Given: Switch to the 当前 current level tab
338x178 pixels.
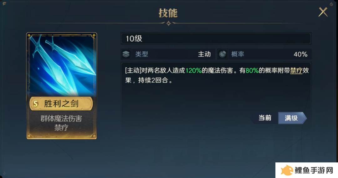Looking at the screenshot, I should coord(265,118).
